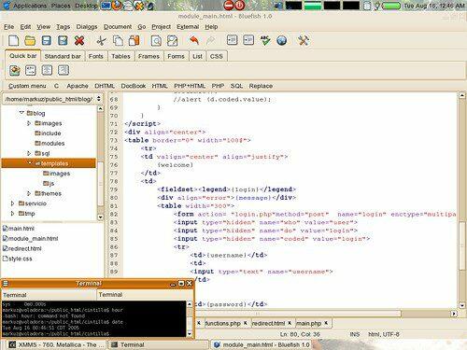Viewport: 467px width, 350px height.
Task: Expand the images folder in blog
Action: 29,123
